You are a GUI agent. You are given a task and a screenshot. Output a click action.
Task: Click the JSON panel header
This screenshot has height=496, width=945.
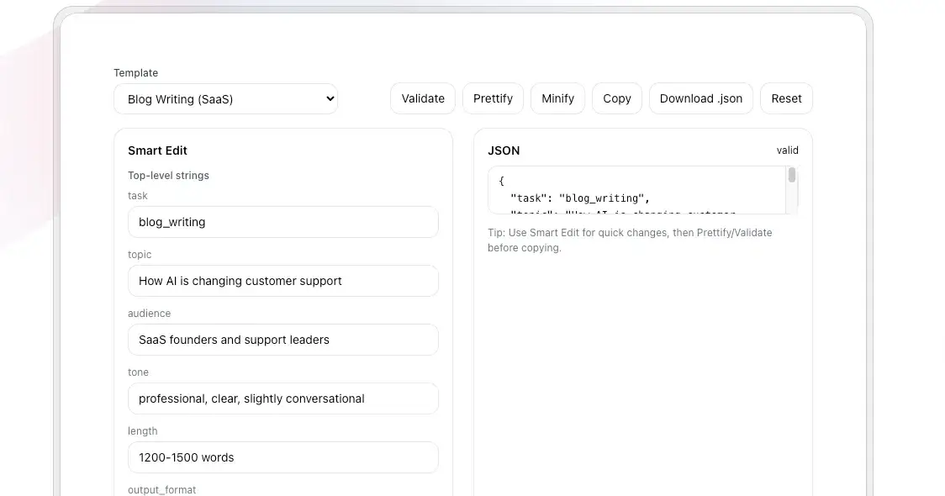[504, 150]
